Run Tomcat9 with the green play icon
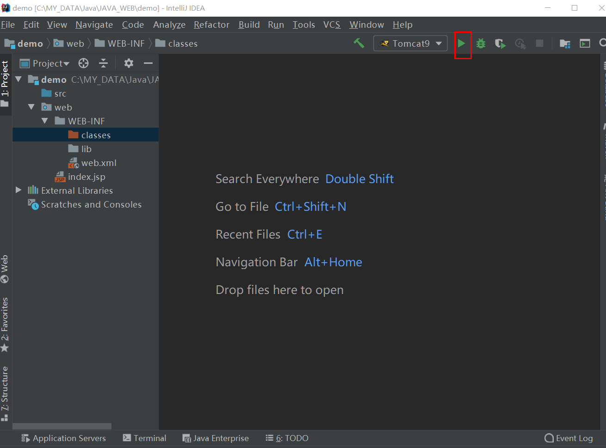The height and width of the screenshot is (448, 606). coord(461,43)
